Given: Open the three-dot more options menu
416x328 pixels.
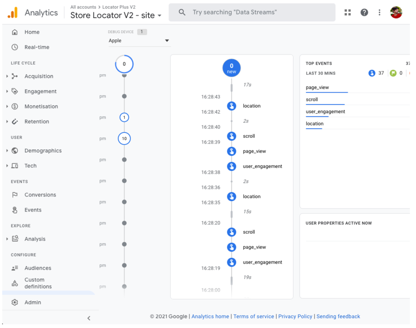Looking at the screenshot, I should tap(379, 13).
